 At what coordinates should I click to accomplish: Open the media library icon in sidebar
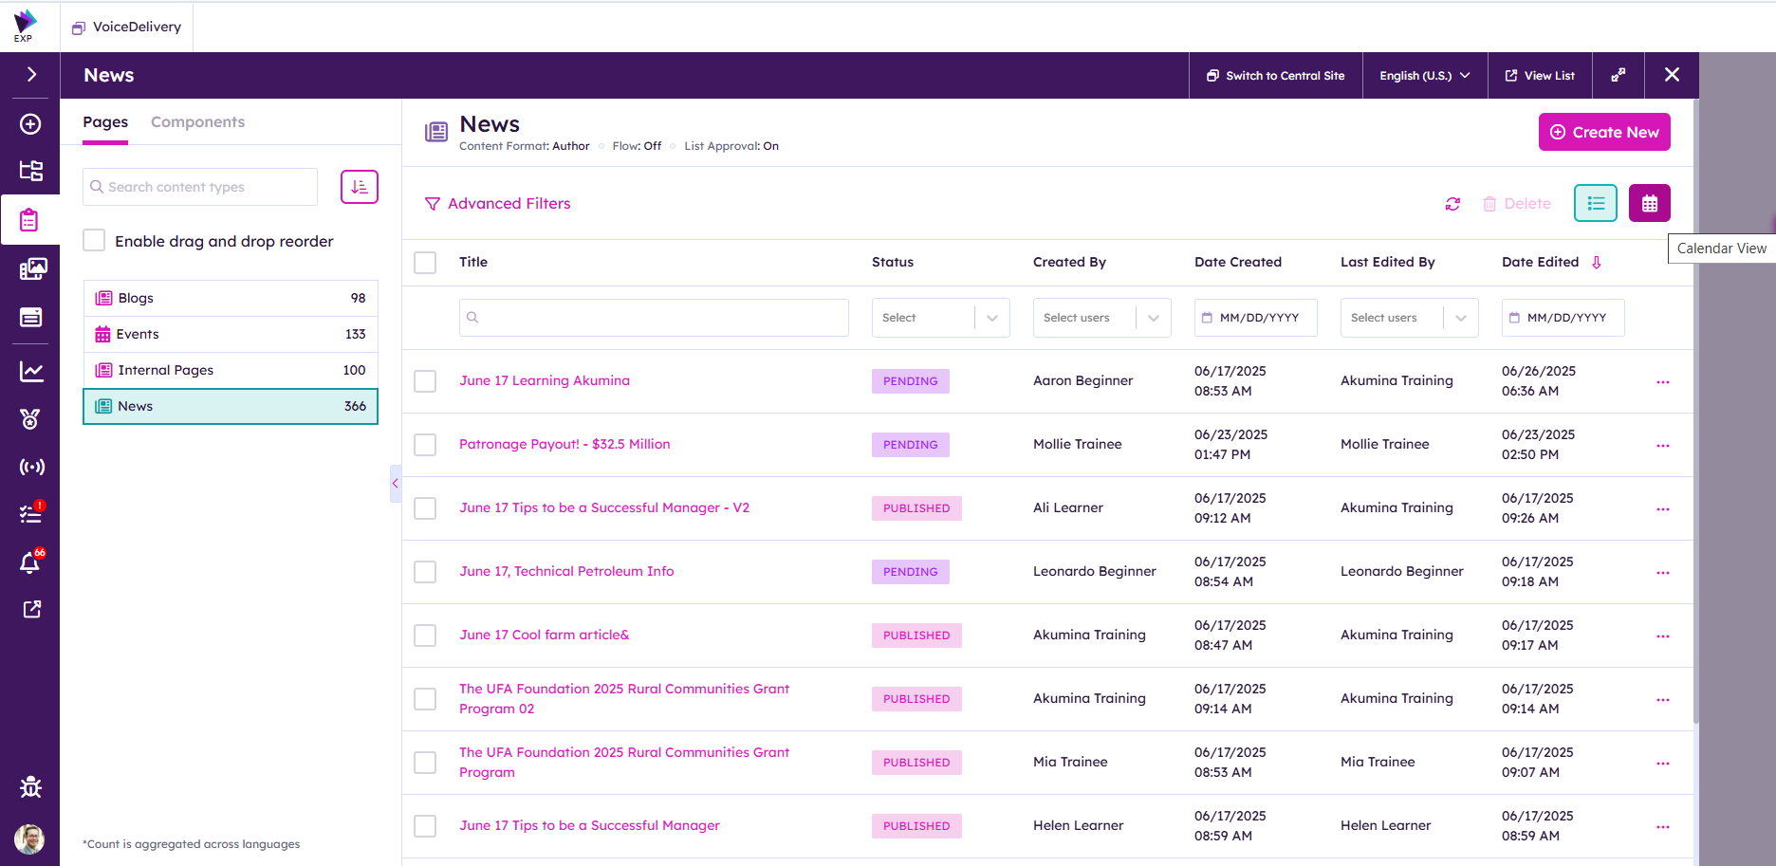(x=30, y=269)
